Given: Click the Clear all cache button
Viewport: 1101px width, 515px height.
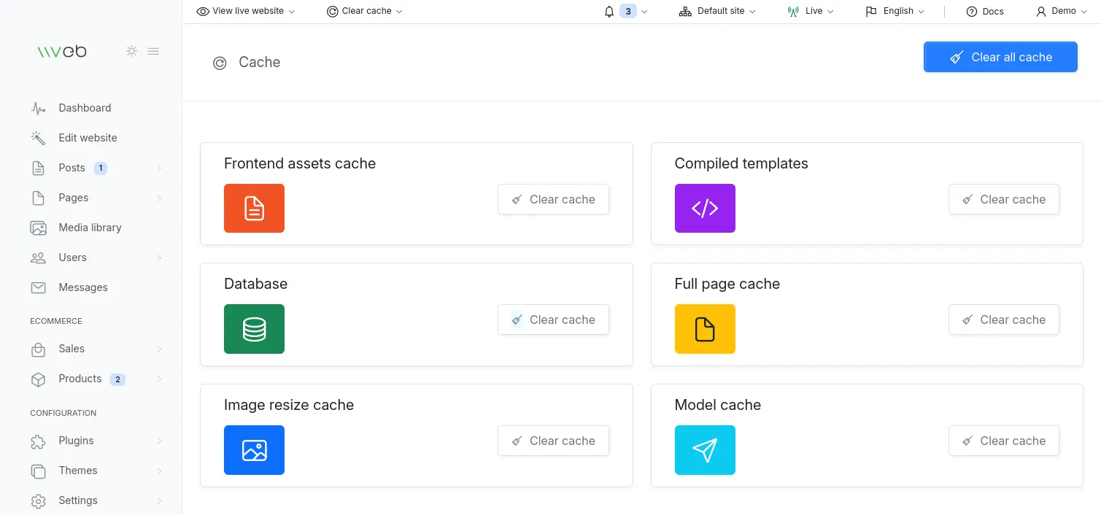Looking at the screenshot, I should 1000,56.
